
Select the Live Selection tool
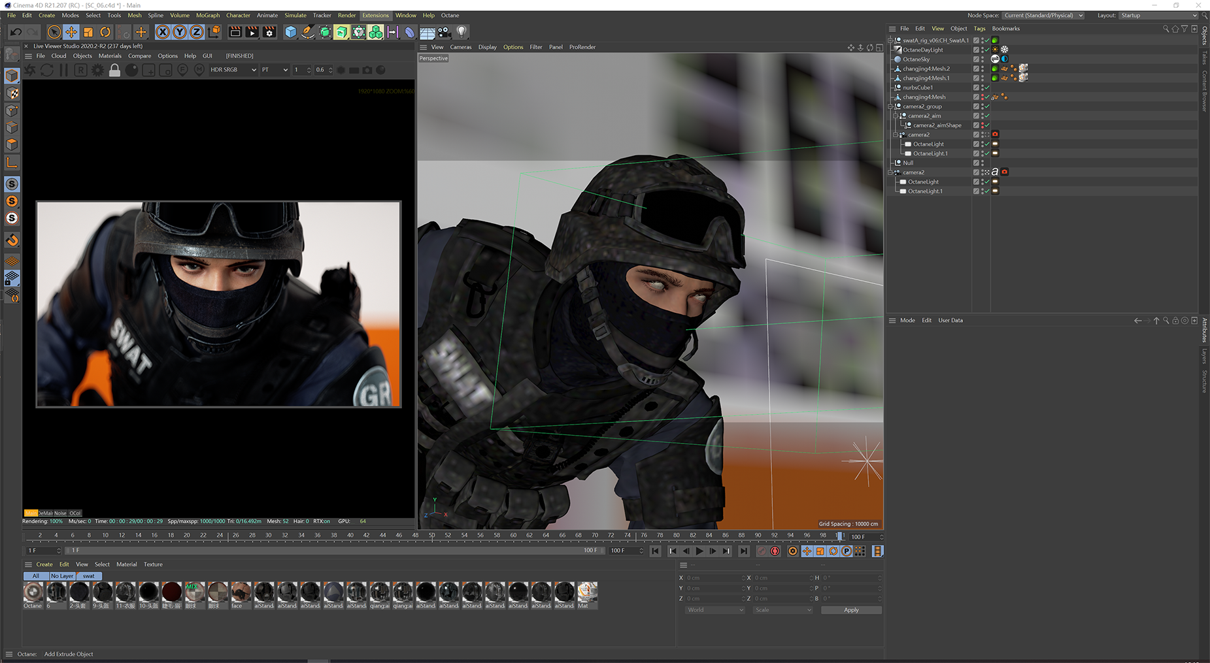(x=54, y=31)
